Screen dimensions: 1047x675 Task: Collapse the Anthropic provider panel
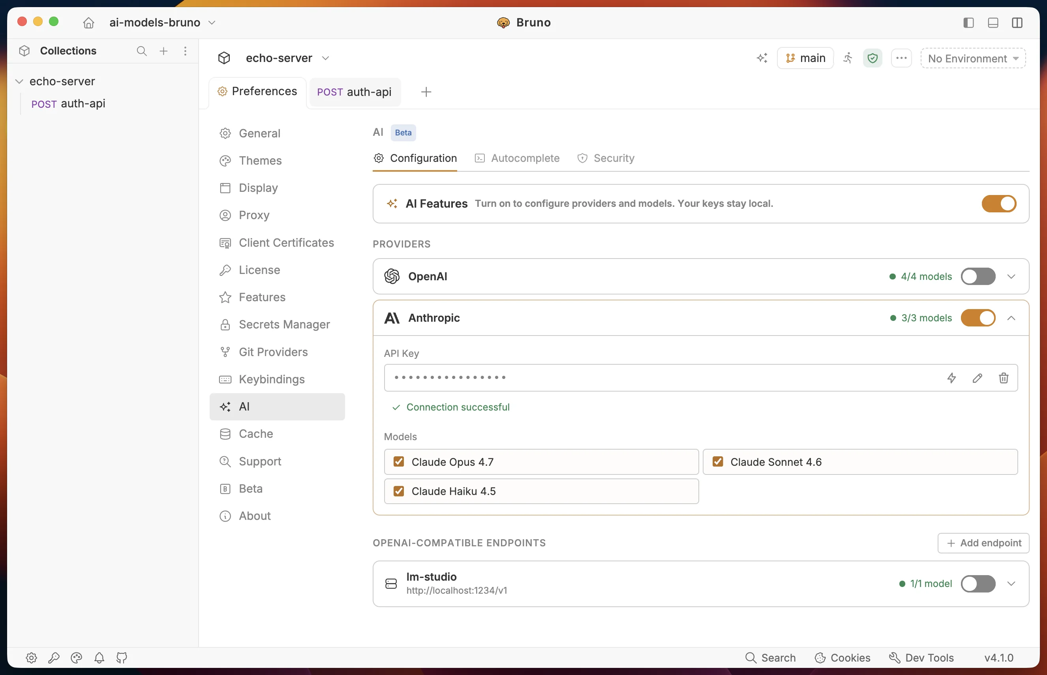(1011, 318)
